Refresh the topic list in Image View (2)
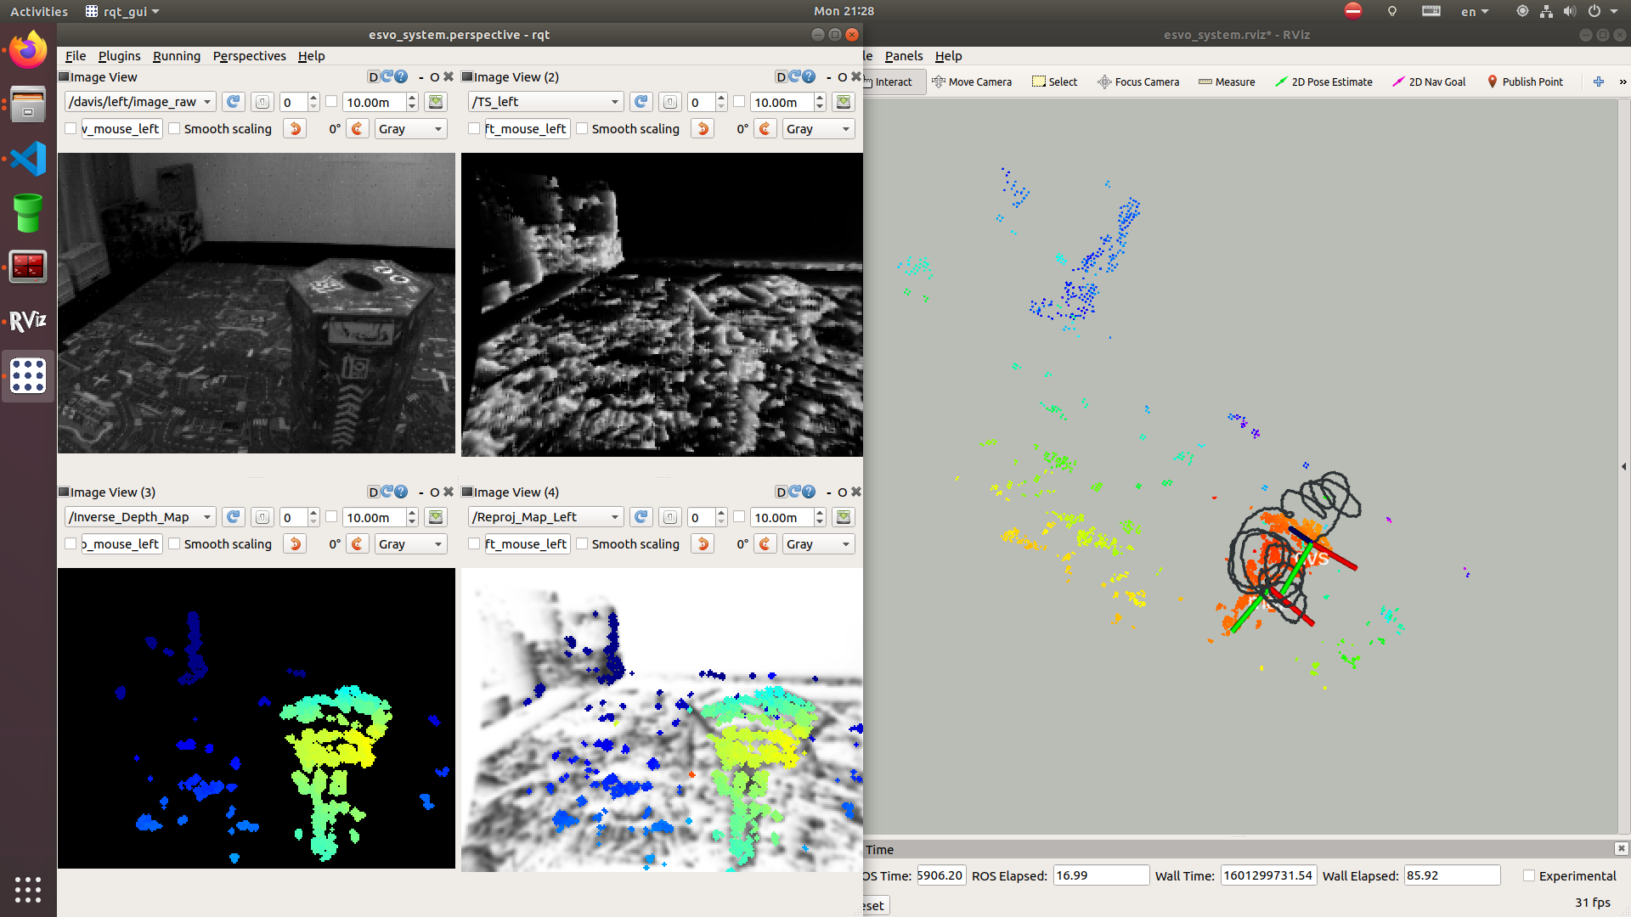Image resolution: width=1631 pixels, height=917 pixels. point(641,102)
